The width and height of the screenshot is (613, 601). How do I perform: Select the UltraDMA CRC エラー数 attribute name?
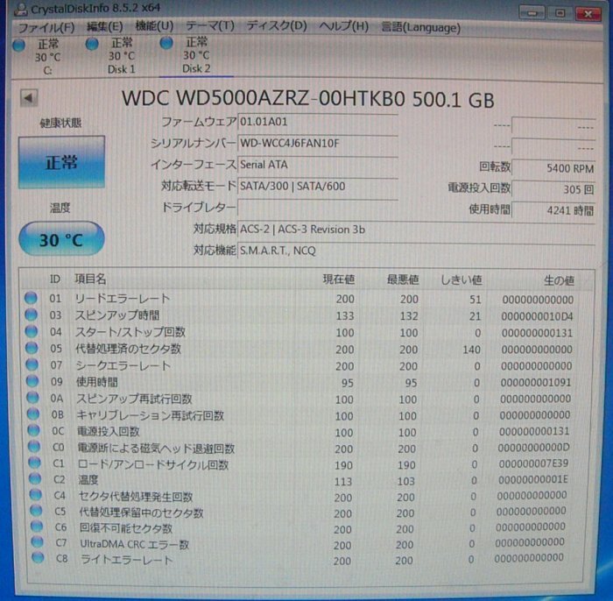tap(135, 544)
